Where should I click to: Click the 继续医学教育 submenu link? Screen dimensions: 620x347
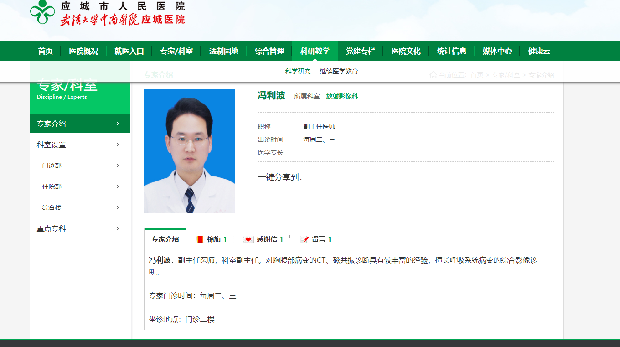pos(339,71)
